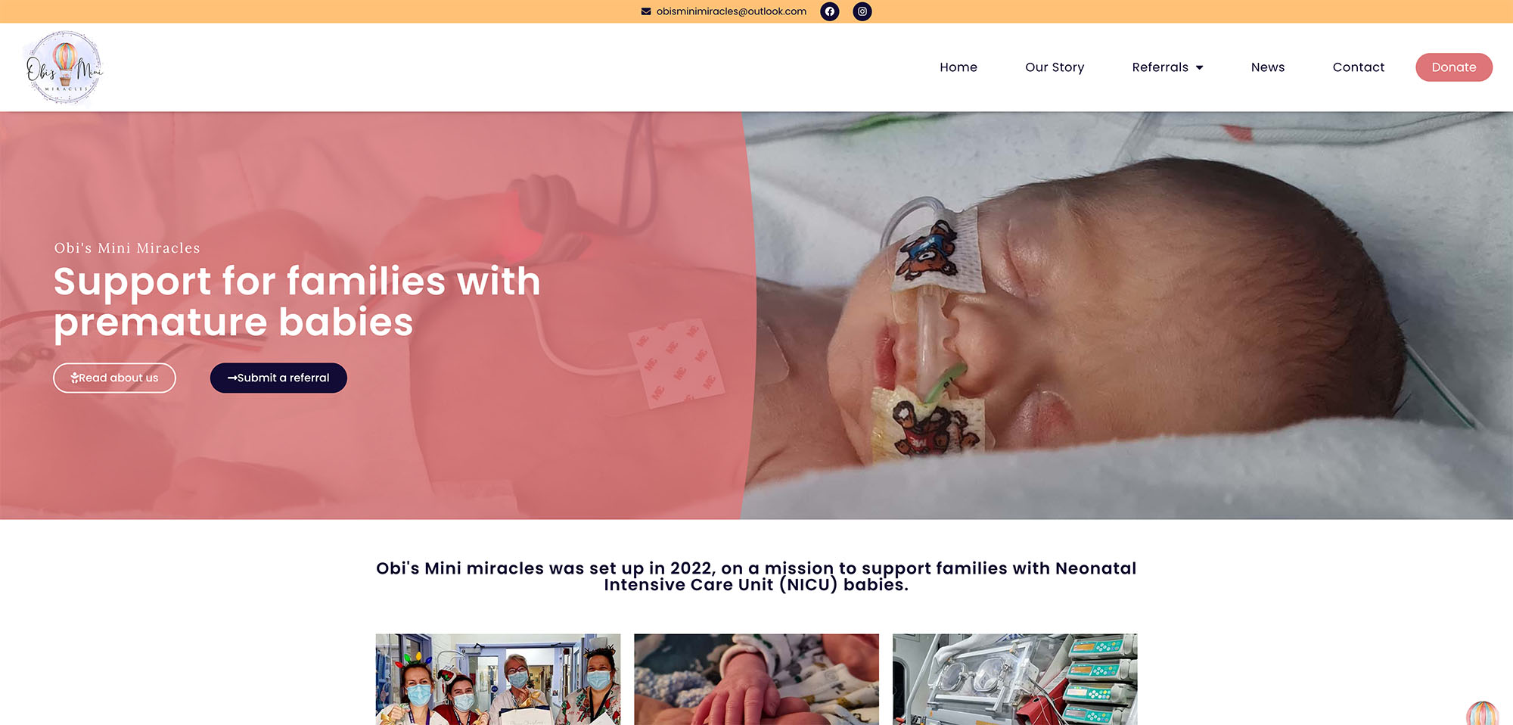Screen dimensions: 1513x725
Task: Go to the Home page
Action: [958, 67]
